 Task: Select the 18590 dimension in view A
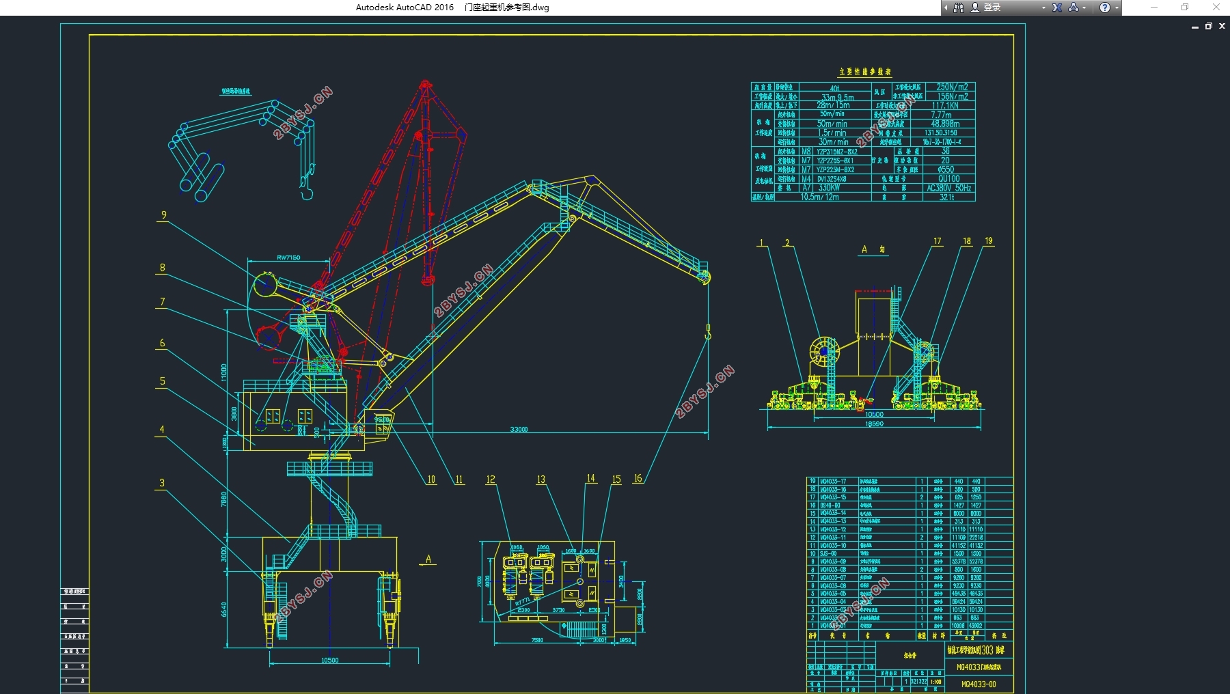[874, 424]
